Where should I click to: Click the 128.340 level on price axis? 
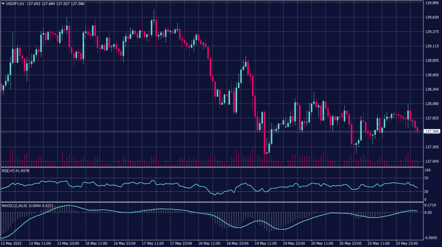tap(432, 89)
